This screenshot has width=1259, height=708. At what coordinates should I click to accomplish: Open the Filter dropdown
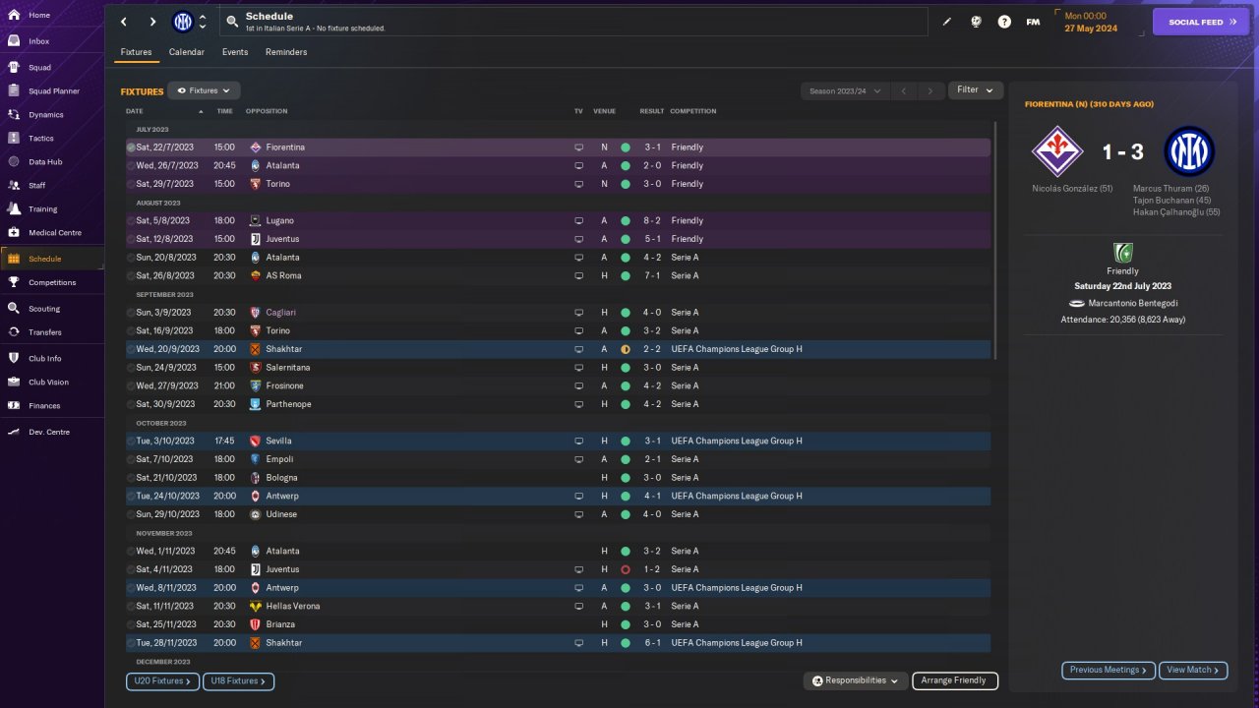coord(975,90)
